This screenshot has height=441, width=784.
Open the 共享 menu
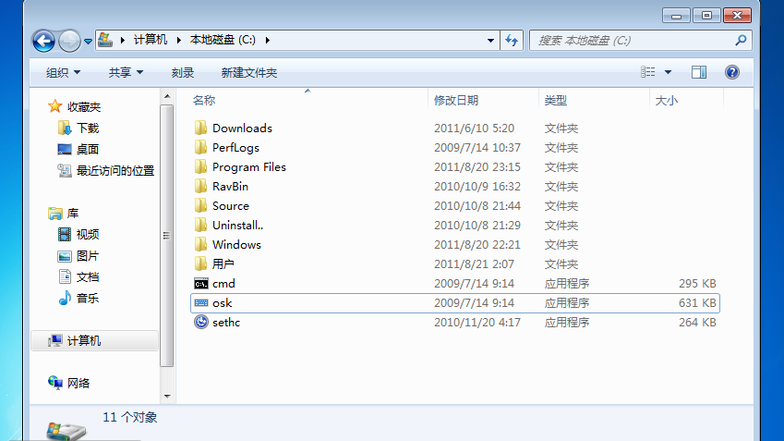pos(126,72)
